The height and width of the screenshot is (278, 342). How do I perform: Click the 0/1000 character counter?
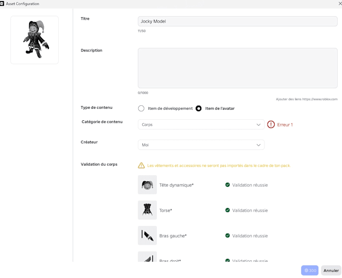click(143, 93)
